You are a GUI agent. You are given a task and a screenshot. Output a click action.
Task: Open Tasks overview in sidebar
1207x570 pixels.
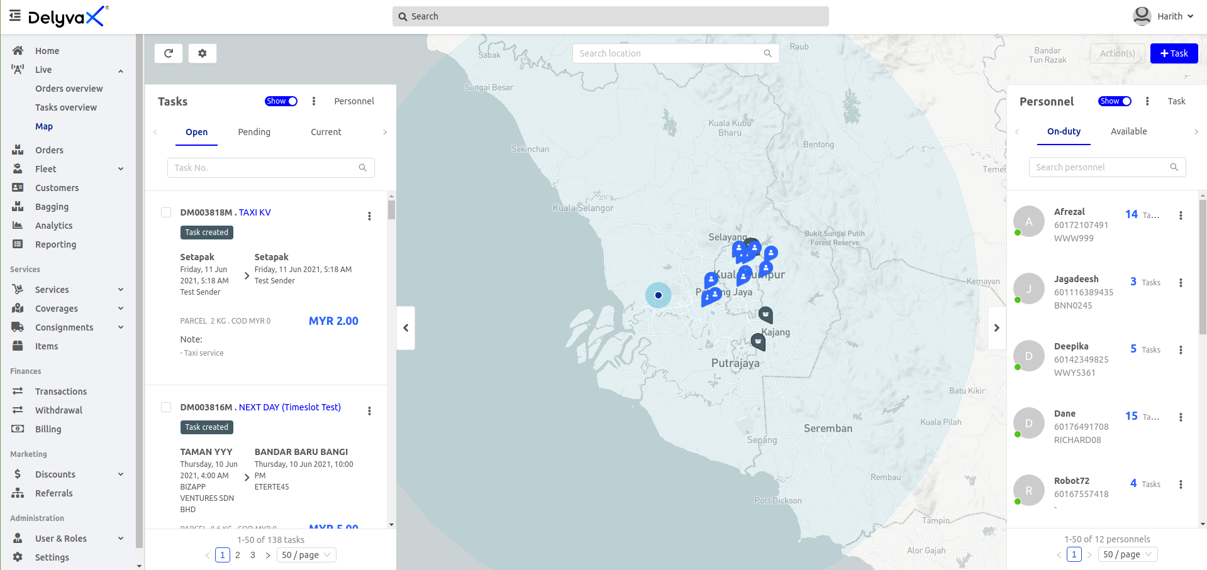66,107
